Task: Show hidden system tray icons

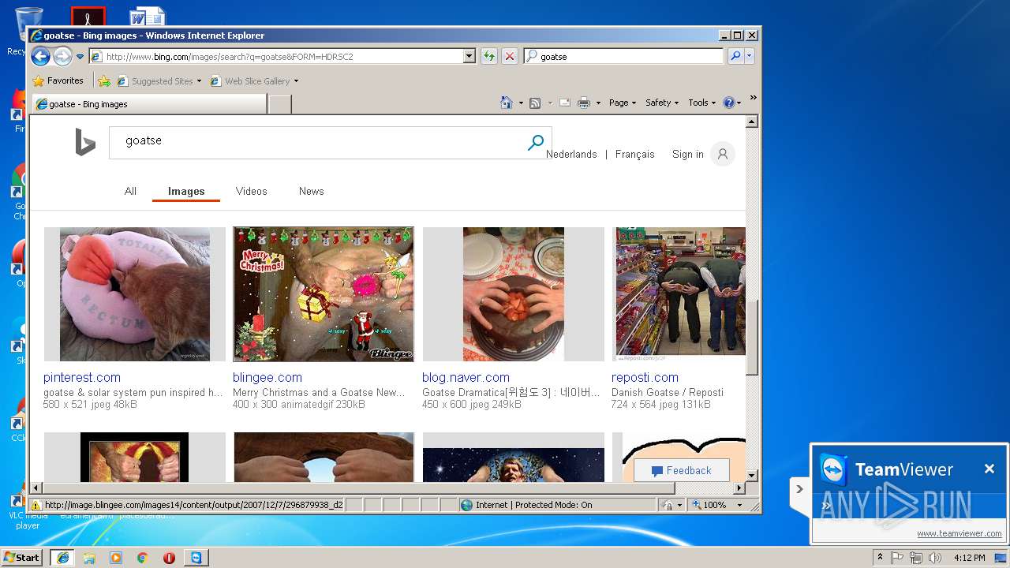Action: (880, 557)
